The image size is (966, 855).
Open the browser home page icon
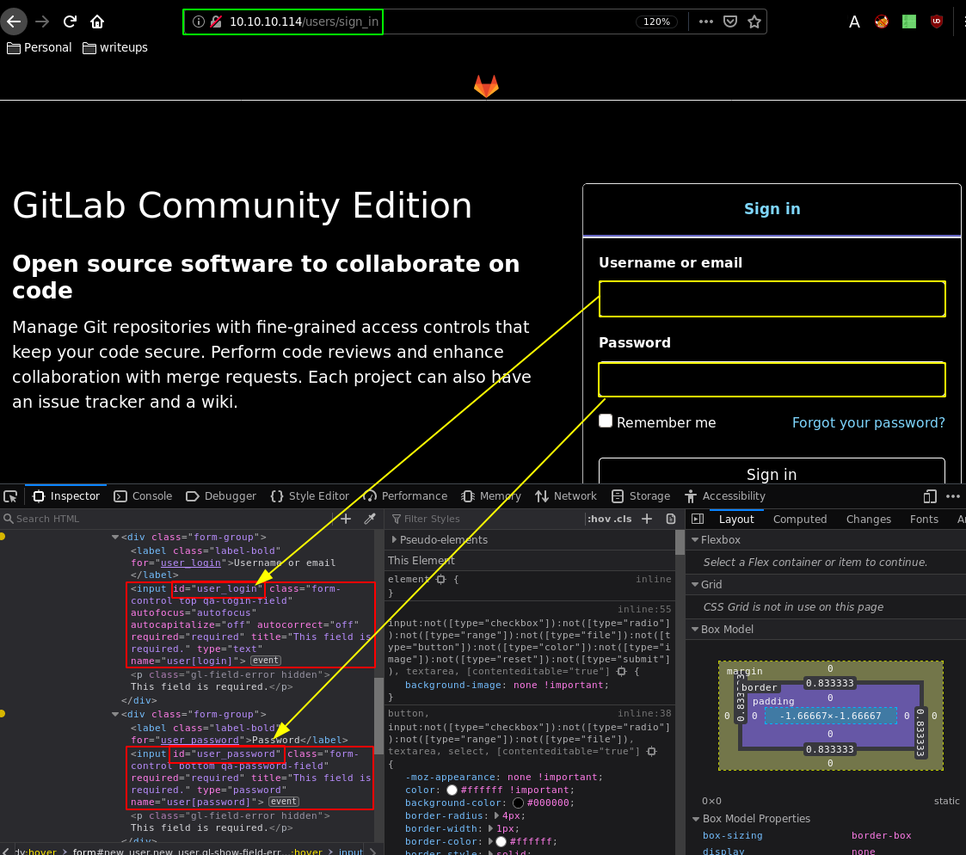(97, 22)
